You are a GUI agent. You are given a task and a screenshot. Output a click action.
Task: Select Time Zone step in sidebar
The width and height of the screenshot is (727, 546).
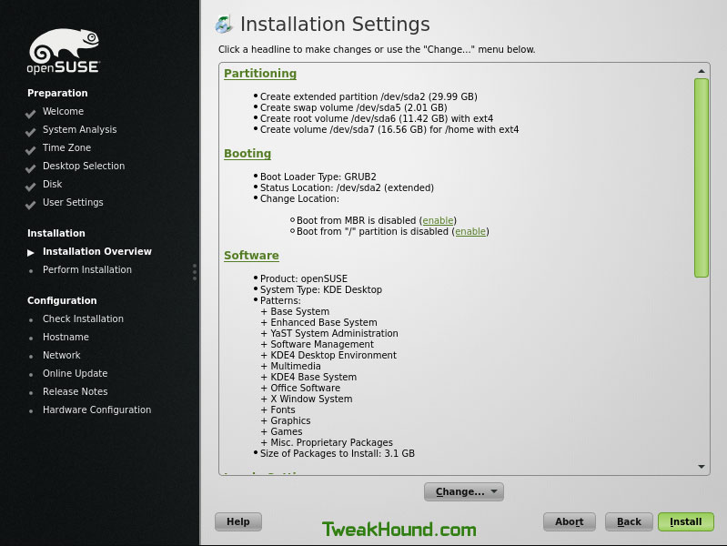66,147
